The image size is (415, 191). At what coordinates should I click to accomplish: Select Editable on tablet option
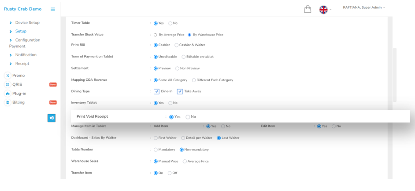(184, 57)
